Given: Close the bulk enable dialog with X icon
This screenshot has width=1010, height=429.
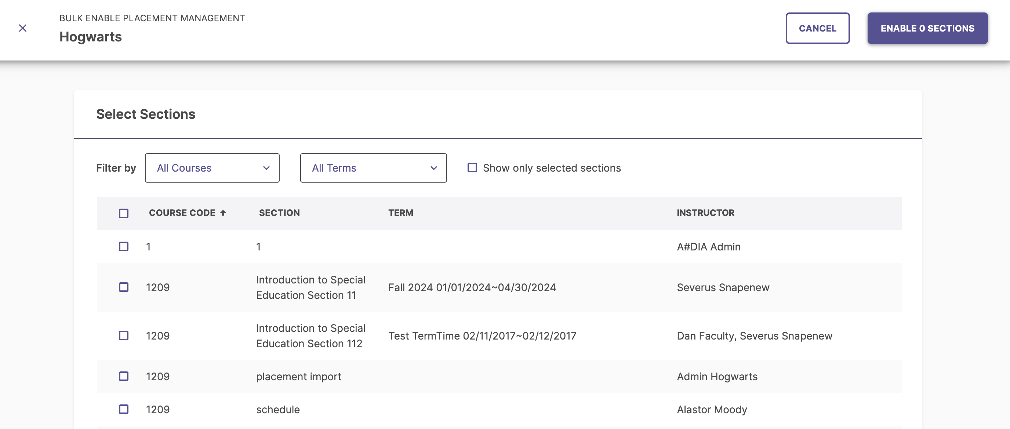Looking at the screenshot, I should [23, 28].
